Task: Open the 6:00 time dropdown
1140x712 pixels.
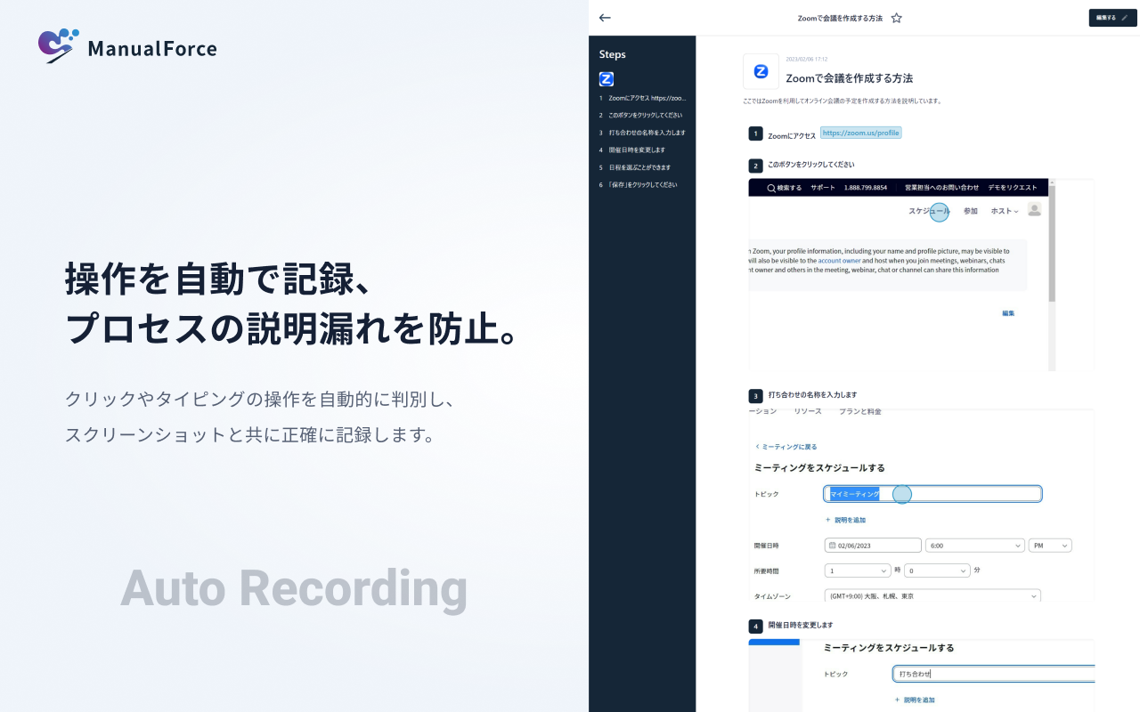Action: click(x=974, y=546)
